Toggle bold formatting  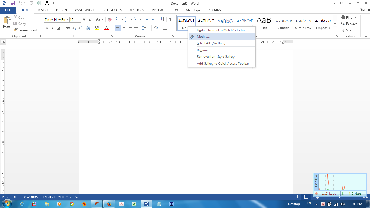47,28
